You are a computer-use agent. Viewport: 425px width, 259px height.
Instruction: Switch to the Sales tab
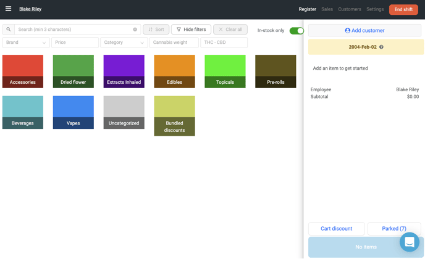coord(327,9)
